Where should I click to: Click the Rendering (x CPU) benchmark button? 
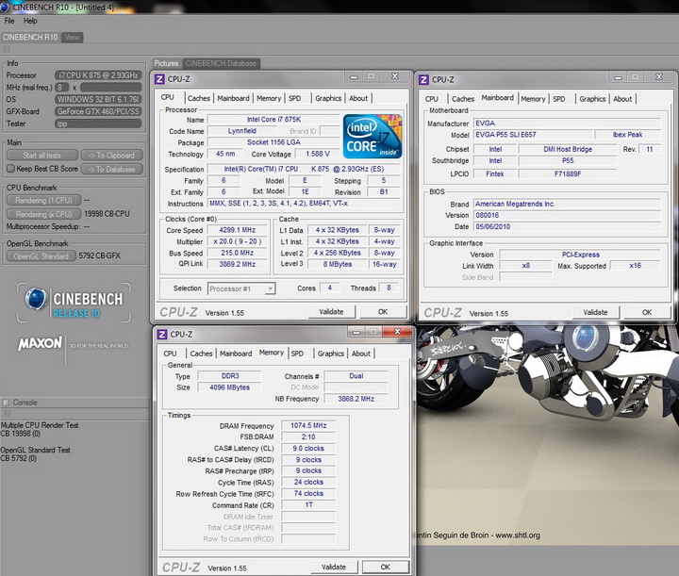tap(43, 213)
